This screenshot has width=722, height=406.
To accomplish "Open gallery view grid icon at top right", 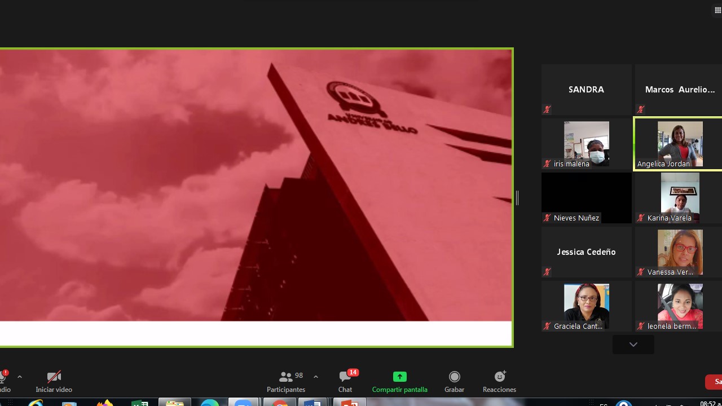I will (x=718, y=10).
